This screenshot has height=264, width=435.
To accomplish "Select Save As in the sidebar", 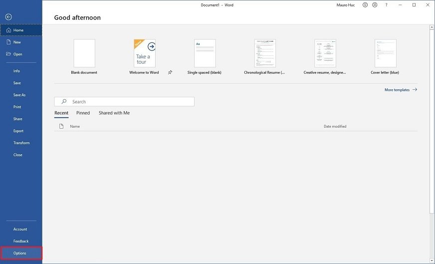I will click(19, 95).
